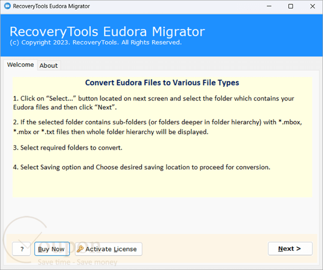Click the 'RecoveryTools Eudora Migrator' banner title
This screenshot has height=270, width=323.
click(107, 32)
